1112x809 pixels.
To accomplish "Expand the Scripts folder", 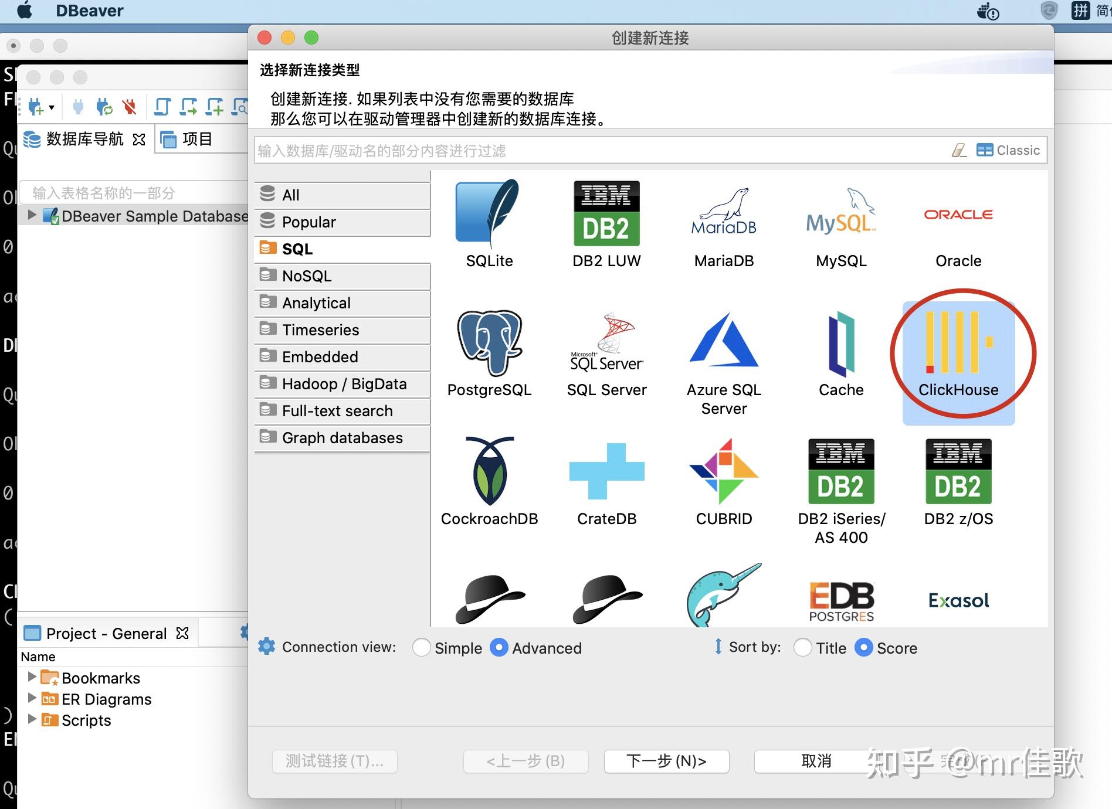I will 32,719.
